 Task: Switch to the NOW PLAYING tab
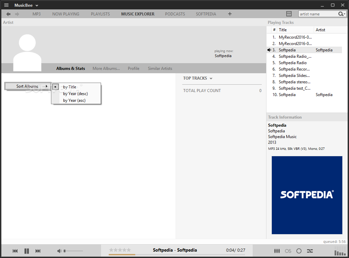[x=66, y=14]
